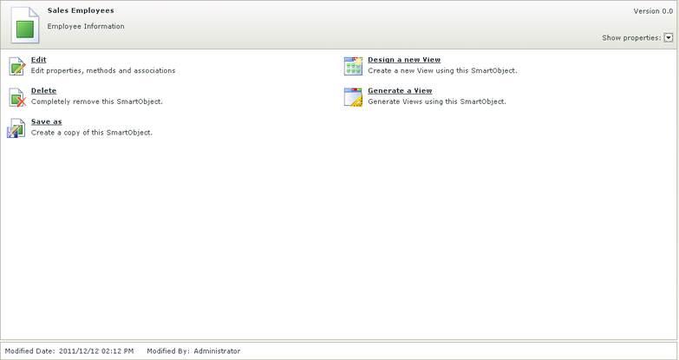Click the Edit pencil document icon
The image size is (679, 360).
click(x=17, y=66)
